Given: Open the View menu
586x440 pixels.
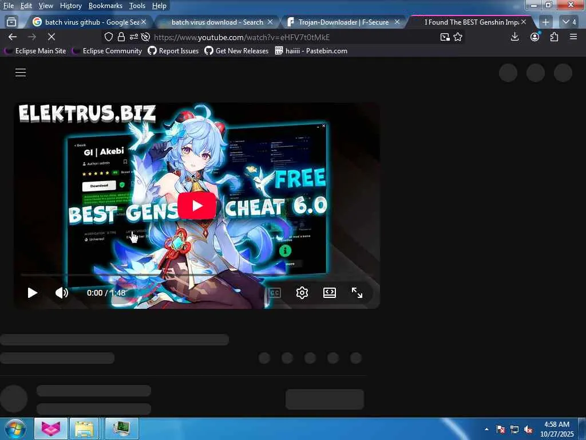Looking at the screenshot, I should click(46, 6).
